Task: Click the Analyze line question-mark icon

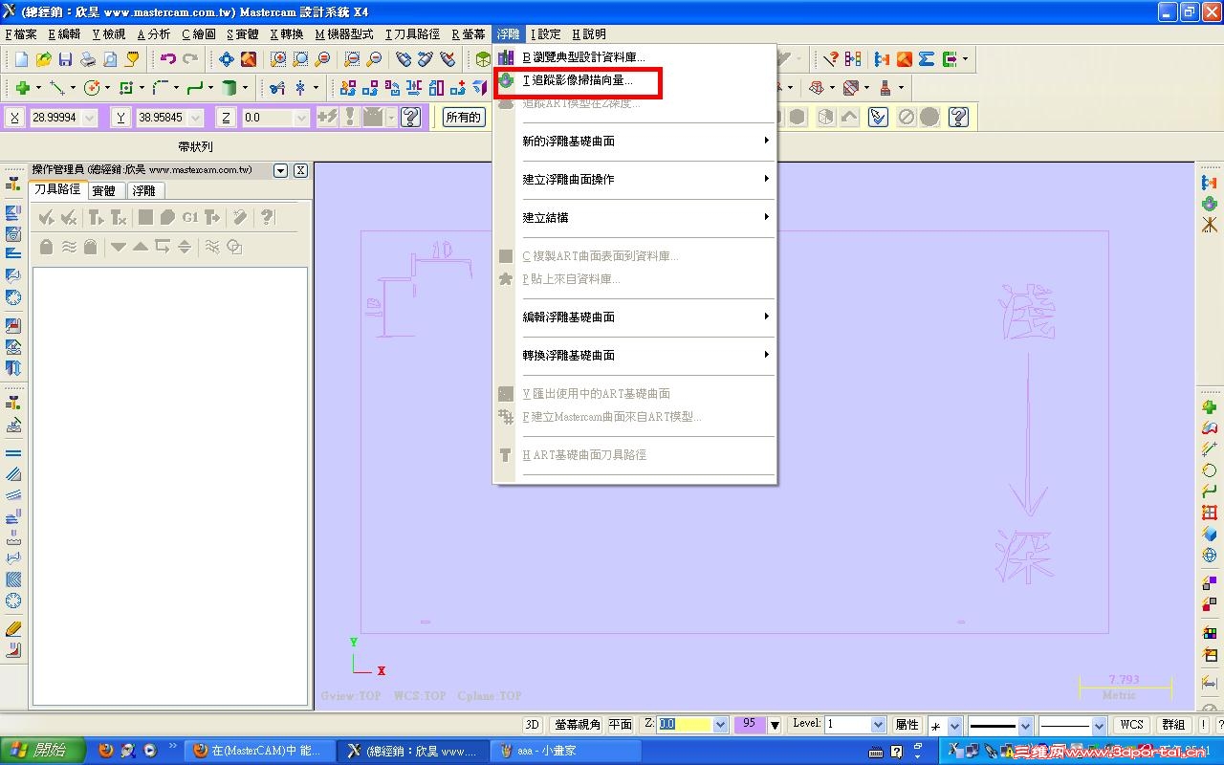Action: [831, 59]
